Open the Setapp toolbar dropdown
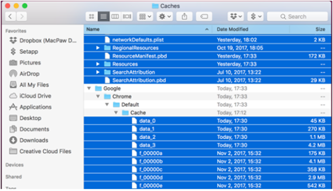Viewport: 333px width, 191px height. point(255,16)
